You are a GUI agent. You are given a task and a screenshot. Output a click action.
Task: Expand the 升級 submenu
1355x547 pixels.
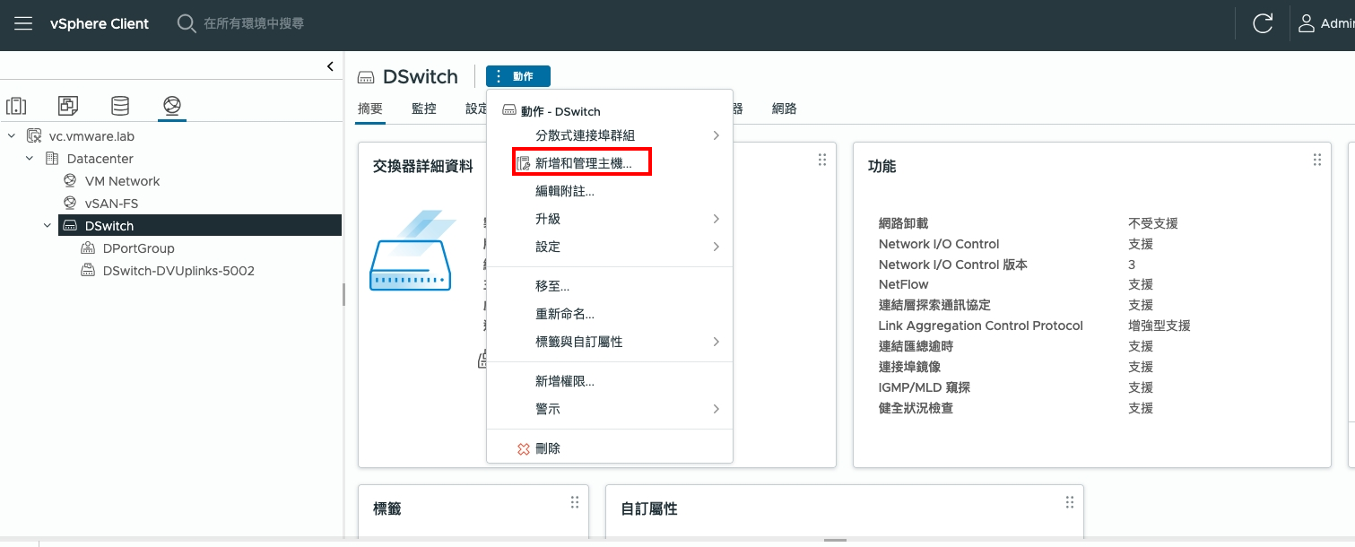click(x=716, y=219)
